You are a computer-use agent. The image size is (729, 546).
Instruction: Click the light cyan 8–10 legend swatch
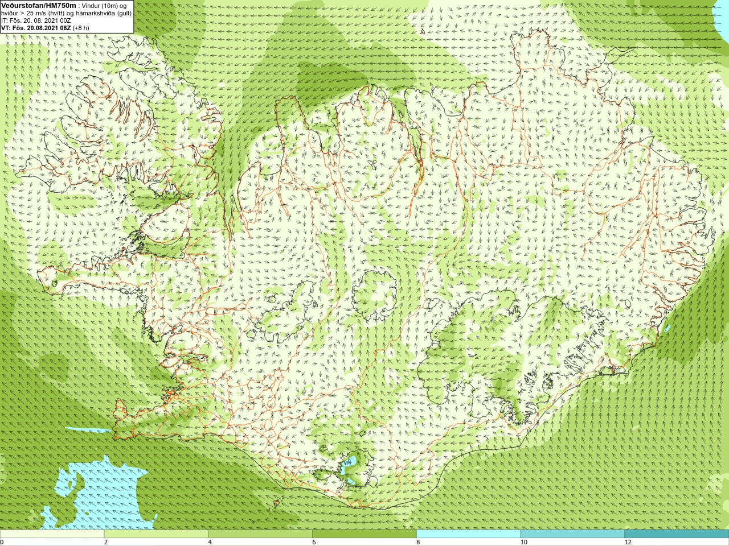[x=469, y=534]
